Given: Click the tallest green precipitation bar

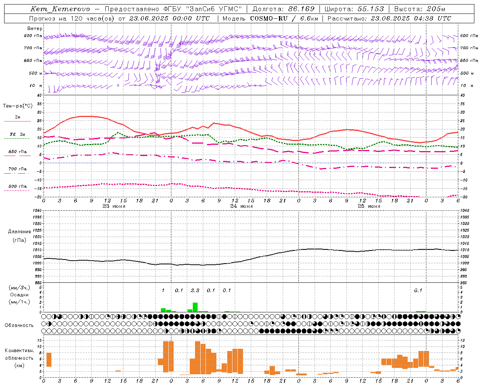Looking at the screenshot, I should point(195,307).
